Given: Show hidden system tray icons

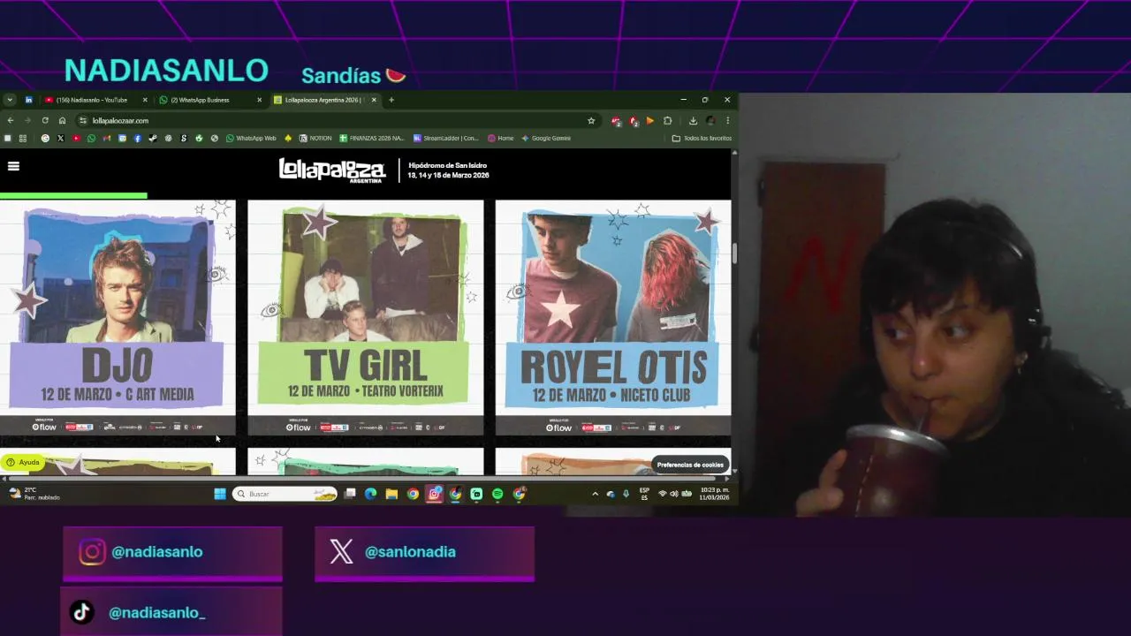Looking at the screenshot, I should click(x=595, y=494).
